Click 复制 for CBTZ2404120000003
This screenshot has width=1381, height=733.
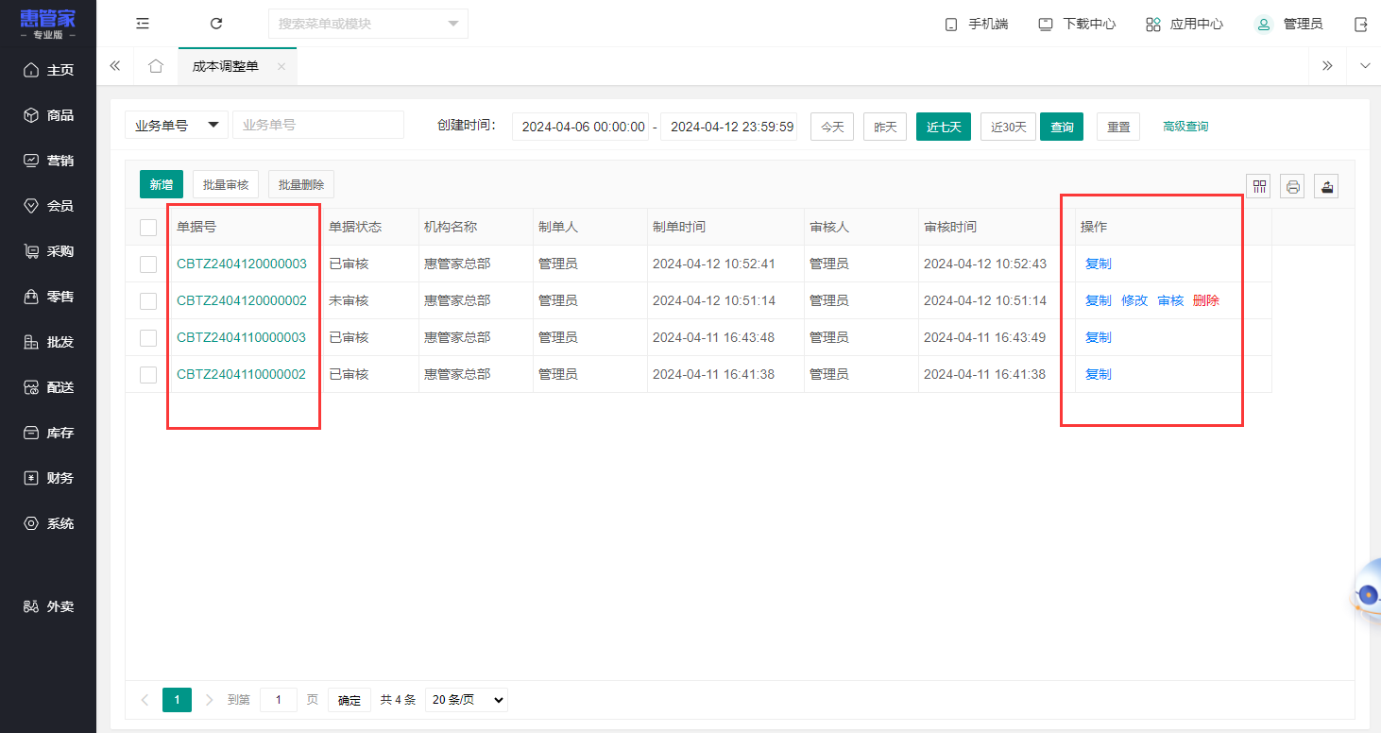1099,264
